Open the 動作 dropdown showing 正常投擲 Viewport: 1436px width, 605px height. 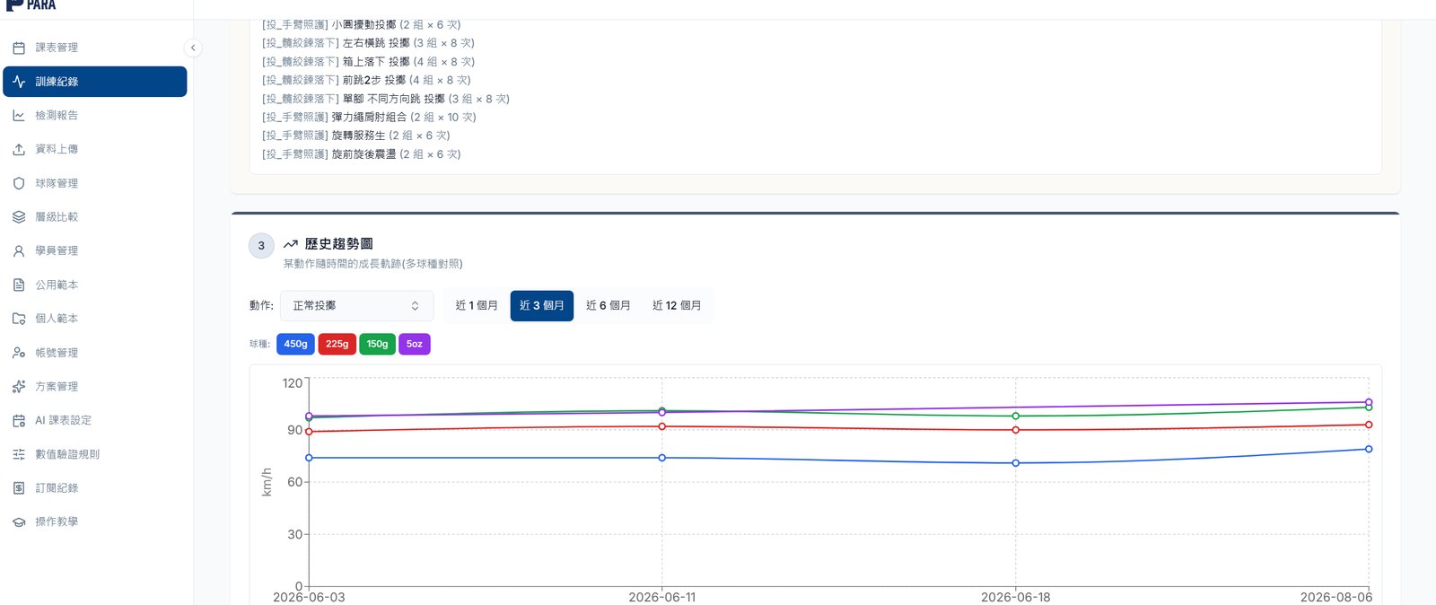357,306
